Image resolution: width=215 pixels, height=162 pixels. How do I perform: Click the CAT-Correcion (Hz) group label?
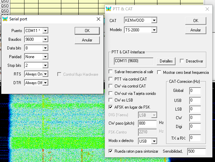(x=185, y=82)
